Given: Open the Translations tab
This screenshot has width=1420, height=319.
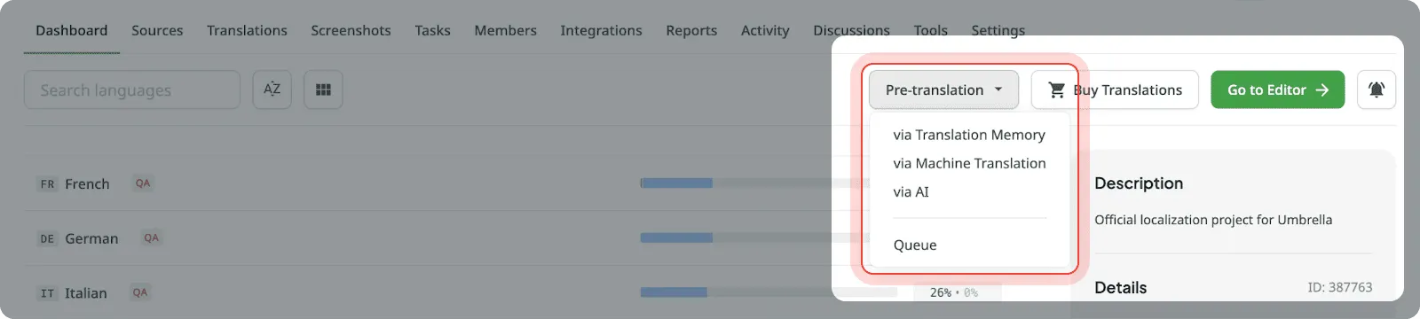Looking at the screenshot, I should point(247,30).
